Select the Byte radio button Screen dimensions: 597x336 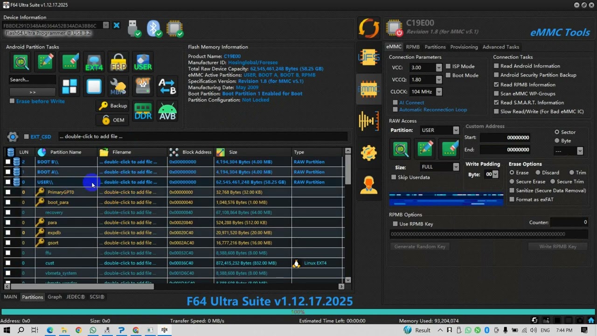[x=557, y=140]
